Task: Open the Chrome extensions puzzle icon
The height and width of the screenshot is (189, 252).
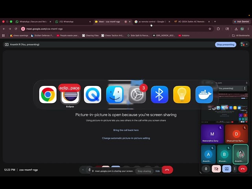Action: tap(218, 29)
